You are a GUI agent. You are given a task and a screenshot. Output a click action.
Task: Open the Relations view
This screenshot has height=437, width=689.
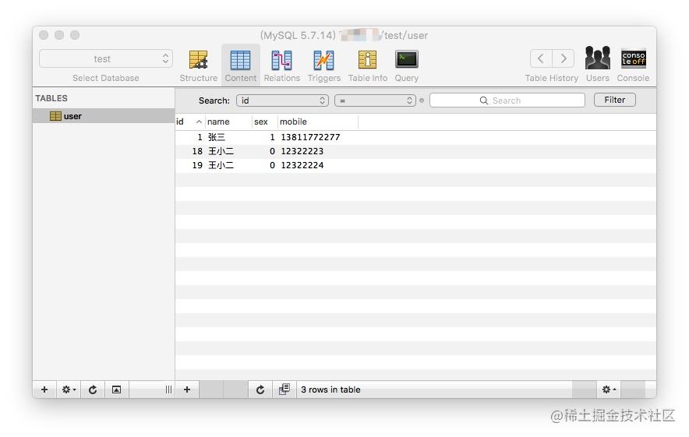[x=281, y=65]
